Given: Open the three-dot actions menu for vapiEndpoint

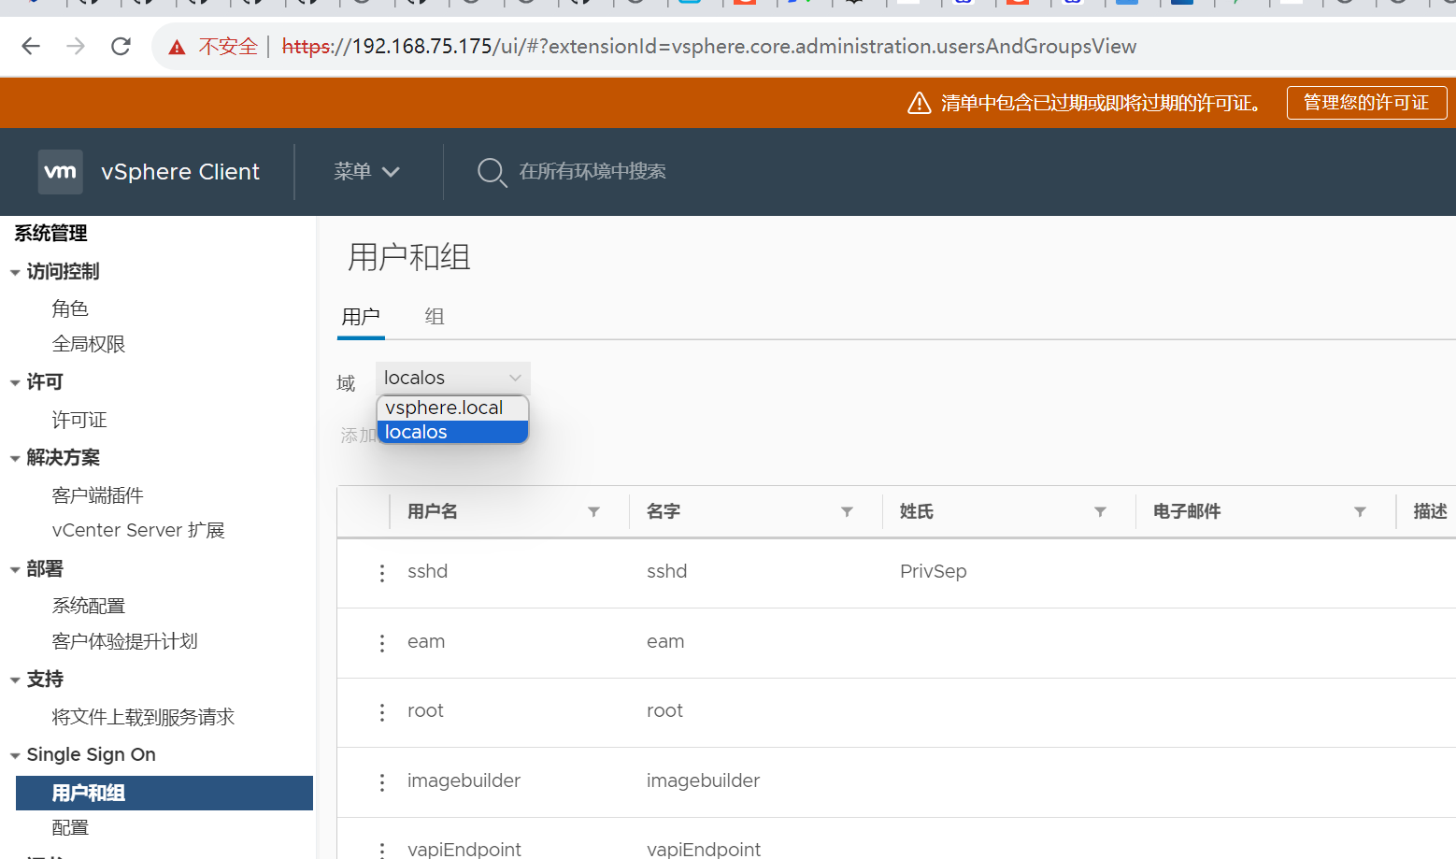Looking at the screenshot, I should click(382, 850).
